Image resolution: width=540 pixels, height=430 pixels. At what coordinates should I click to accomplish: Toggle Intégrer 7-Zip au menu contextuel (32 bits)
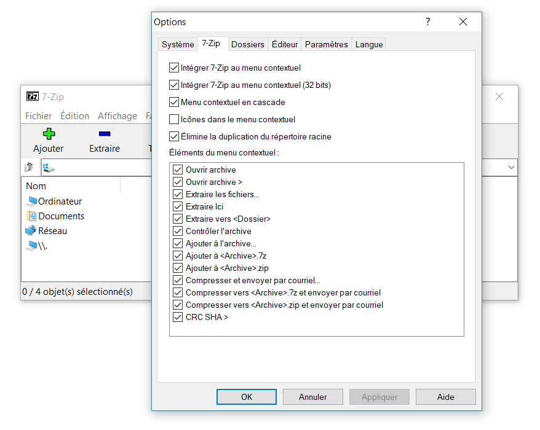click(x=174, y=85)
